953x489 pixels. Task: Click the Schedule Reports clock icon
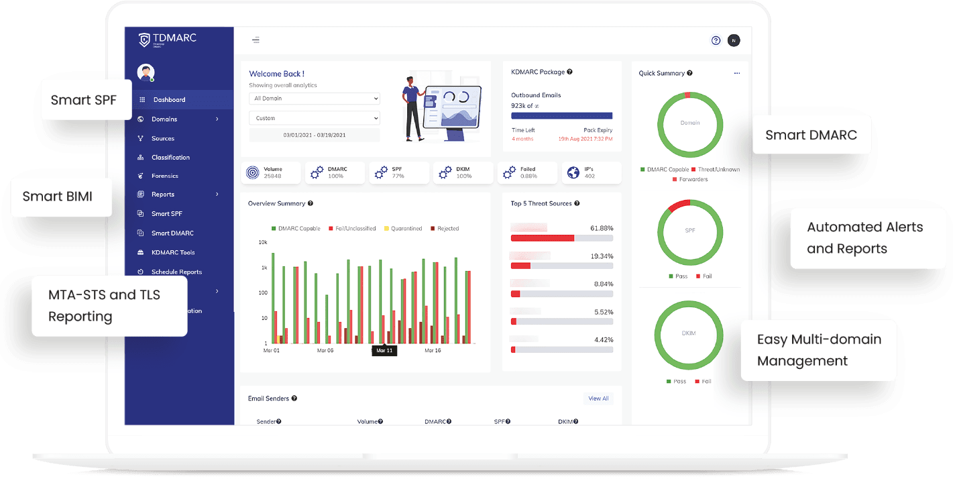point(141,272)
